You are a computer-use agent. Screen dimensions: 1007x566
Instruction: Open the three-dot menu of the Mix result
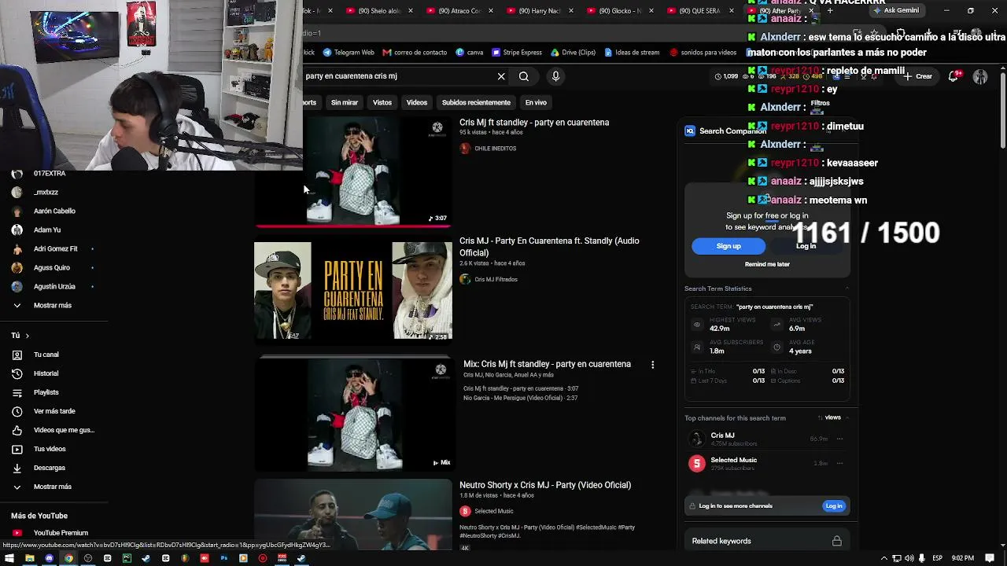tap(652, 365)
